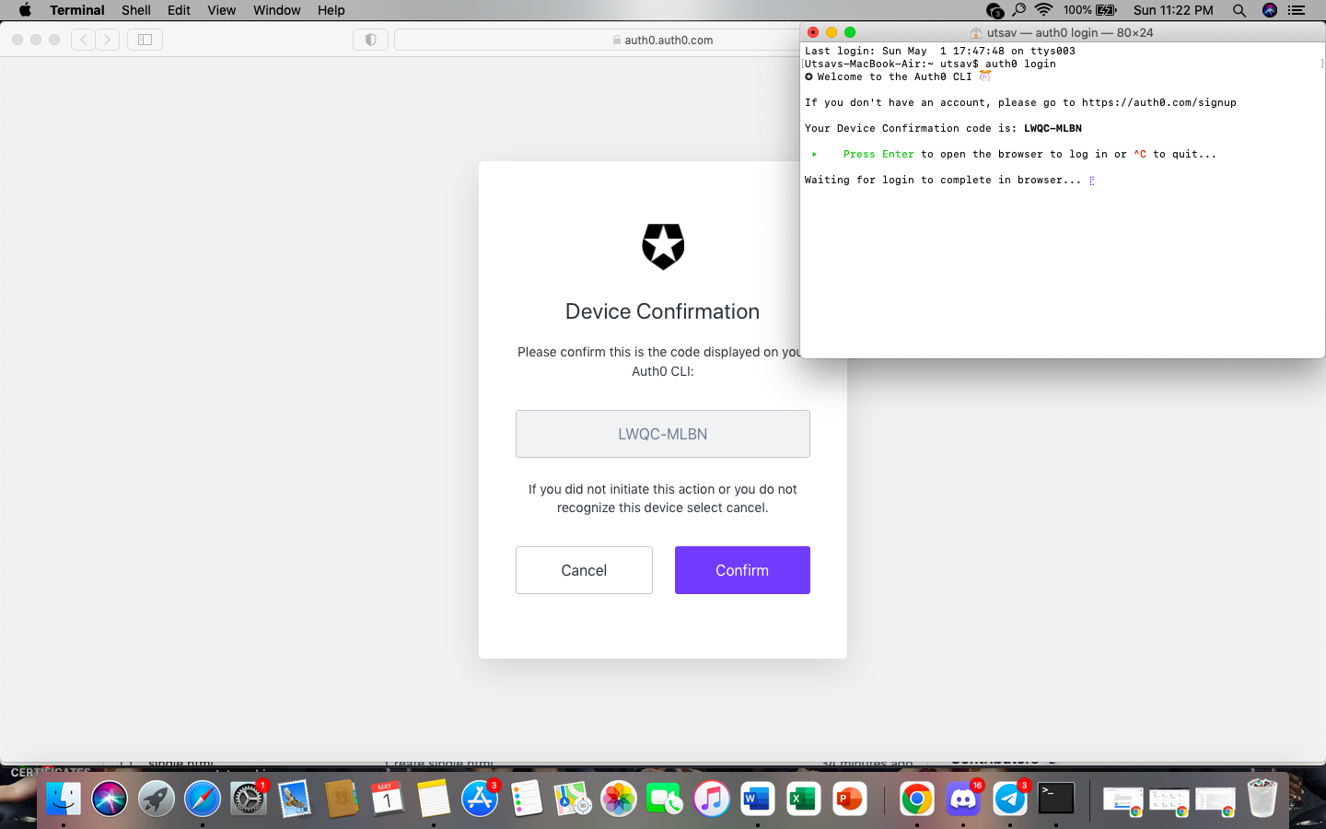
Task: Open the Wi-Fi status menu
Action: [1043, 10]
